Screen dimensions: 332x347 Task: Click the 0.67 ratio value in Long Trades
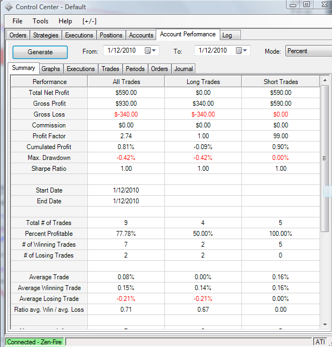pos(203,310)
